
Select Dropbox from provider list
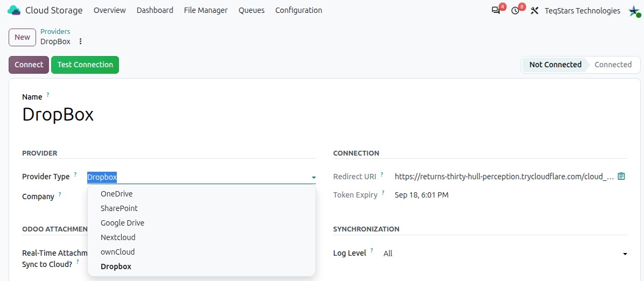pos(202,266)
